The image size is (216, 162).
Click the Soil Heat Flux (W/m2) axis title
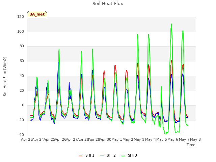point(5,76)
